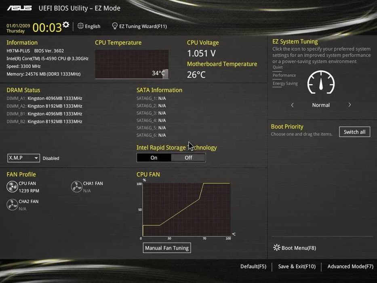The height and width of the screenshot is (283, 377).
Task: Open Boot Menu(F8)
Action: 299,248
